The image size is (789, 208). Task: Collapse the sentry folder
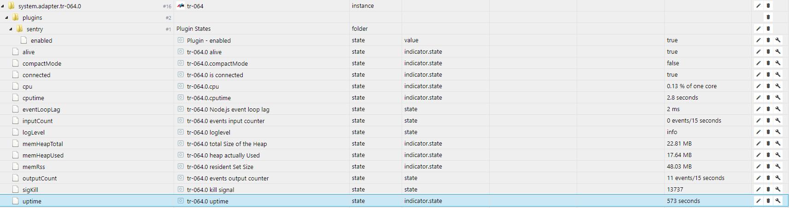click(11, 29)
